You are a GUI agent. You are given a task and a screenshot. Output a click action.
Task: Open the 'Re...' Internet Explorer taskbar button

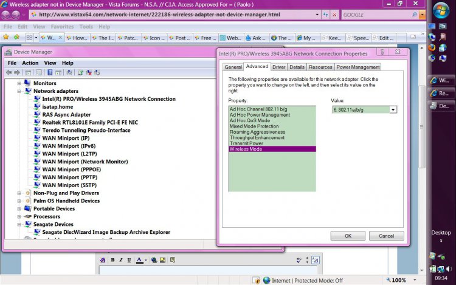[x=440, y=93]
